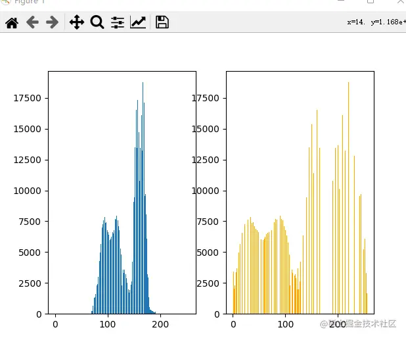Viewport: 406px width, 338px height.
Task: Click the 2500 y-axis label on the left plot
Action: [x=30, y=283]
